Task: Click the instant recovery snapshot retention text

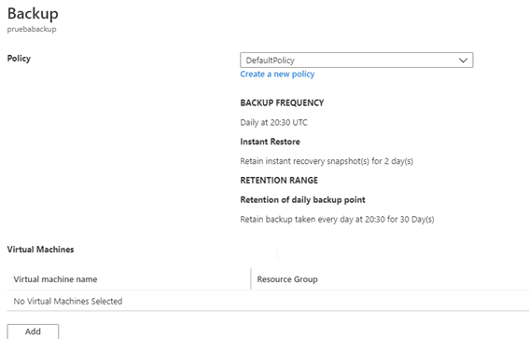Action: tap(327, 161)
